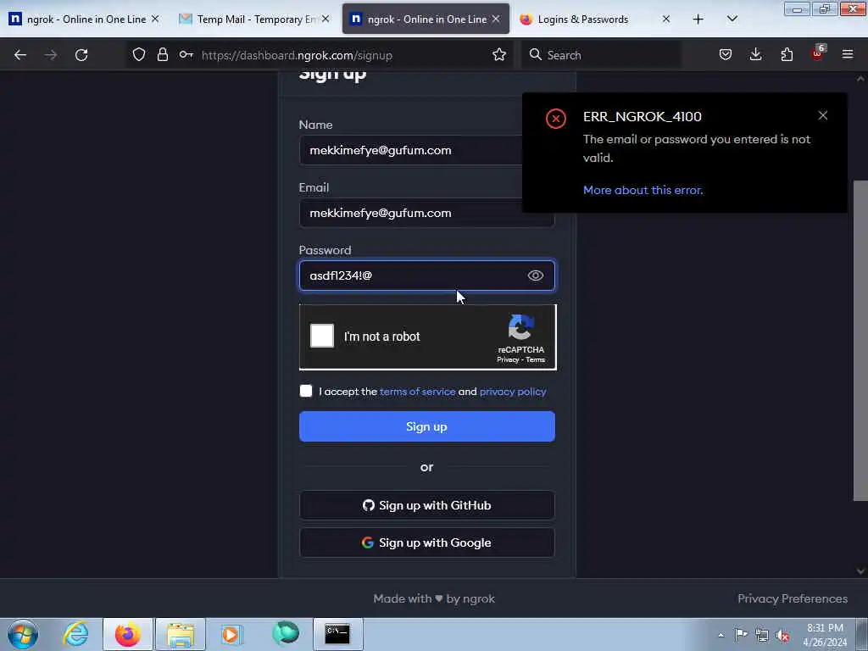This screenshot has height=651, width=868.
Task: Open the Pocket save icon
Action: pyautogui.click(x=726, y=54)
